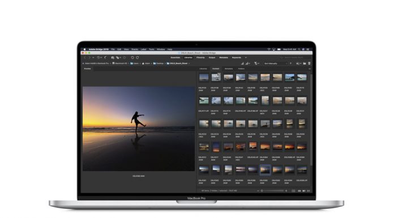Select the highlighted selected thumbnail

pyautogui.click(x=265, y=170)
